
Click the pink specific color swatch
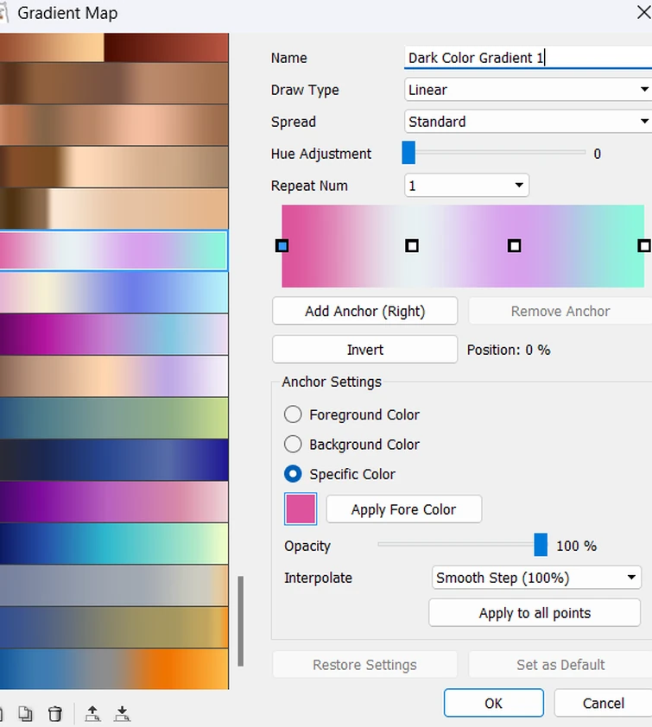coord(301,509)
